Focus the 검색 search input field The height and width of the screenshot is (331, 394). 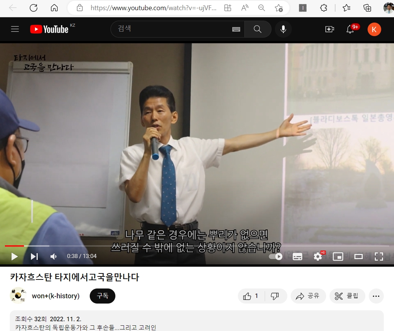tap(173, 29)
